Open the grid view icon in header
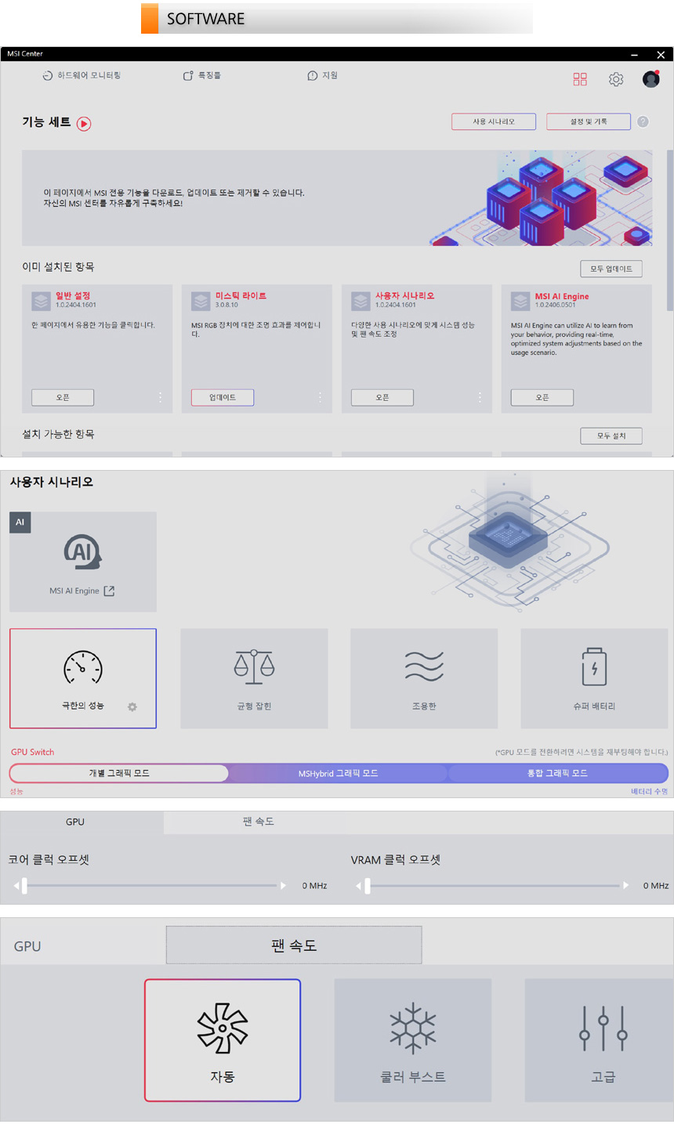674x1124 pixels. point(580,79)
